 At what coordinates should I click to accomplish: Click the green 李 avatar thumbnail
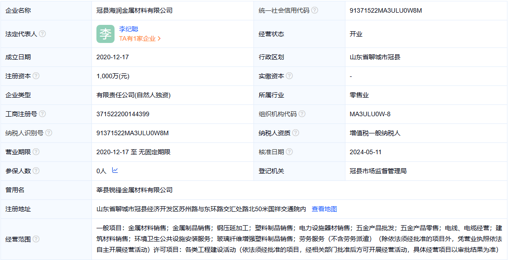coord(105,34)
